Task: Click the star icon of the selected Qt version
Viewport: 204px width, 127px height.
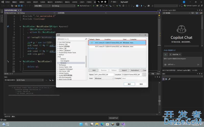Action: 92,43
